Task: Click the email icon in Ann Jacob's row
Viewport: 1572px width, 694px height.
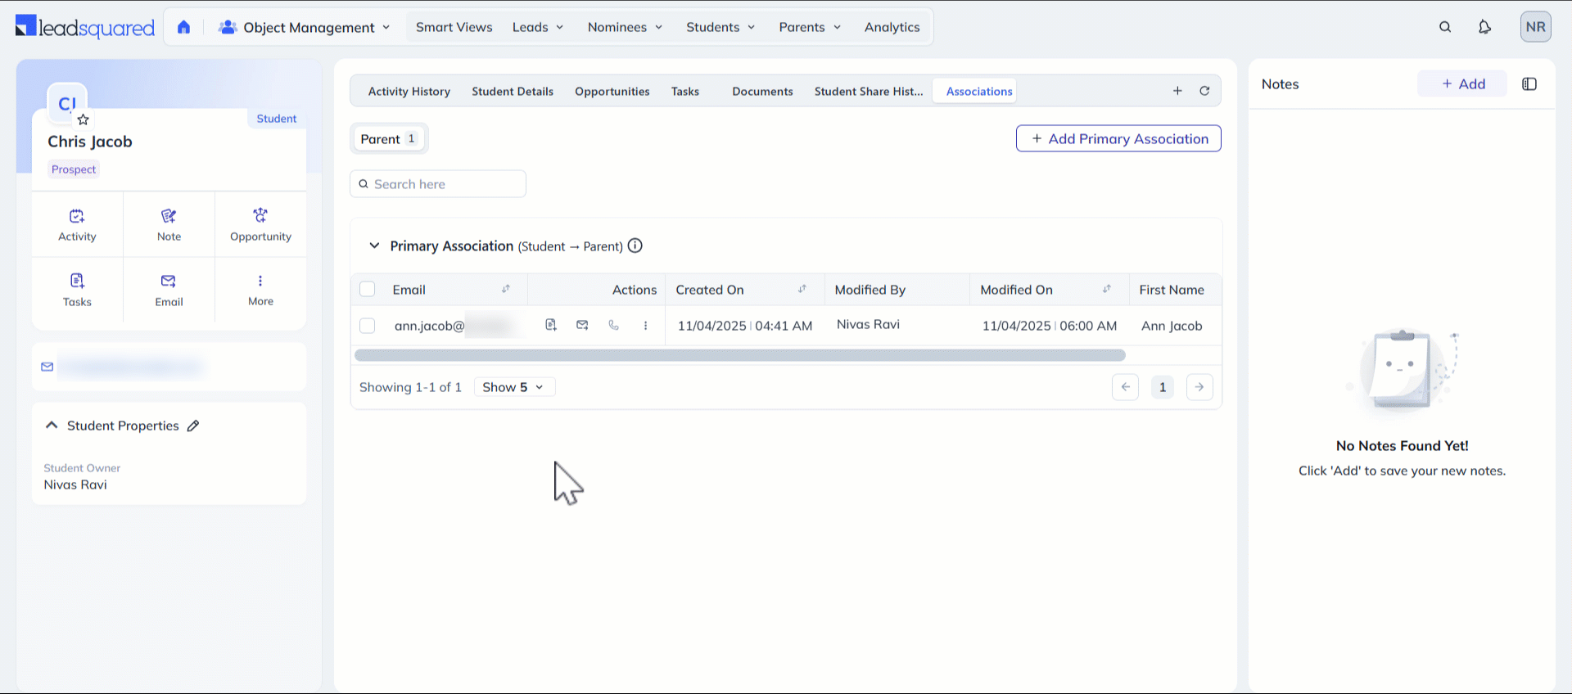Action: pyautogui.click(x=582, y=325)
